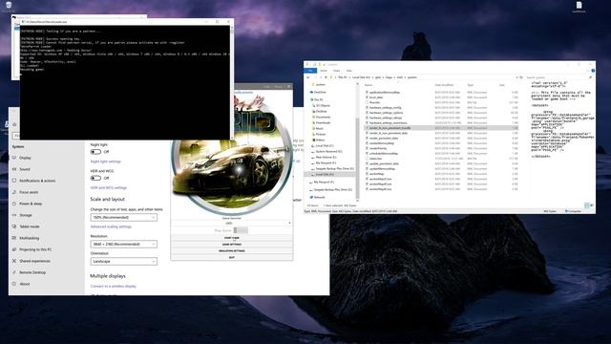Open the File tab in File Explorer

[x=310, y=71]
